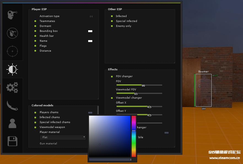Open the player silhouette tab

click(12, 124)
